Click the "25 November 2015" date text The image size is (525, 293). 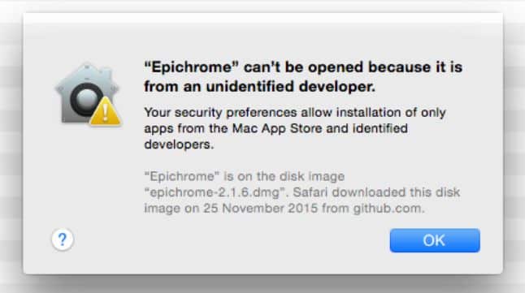pos(261,209)
